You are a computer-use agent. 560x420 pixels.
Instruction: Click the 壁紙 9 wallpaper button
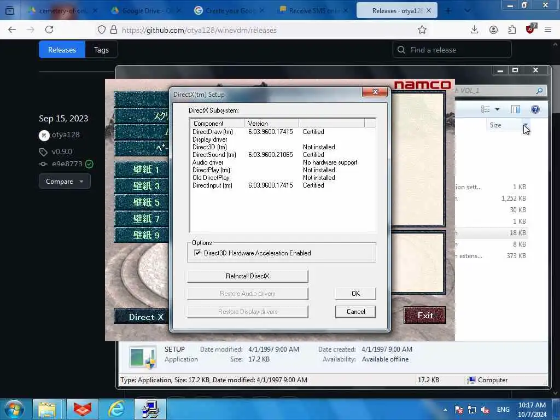[142, 235]
